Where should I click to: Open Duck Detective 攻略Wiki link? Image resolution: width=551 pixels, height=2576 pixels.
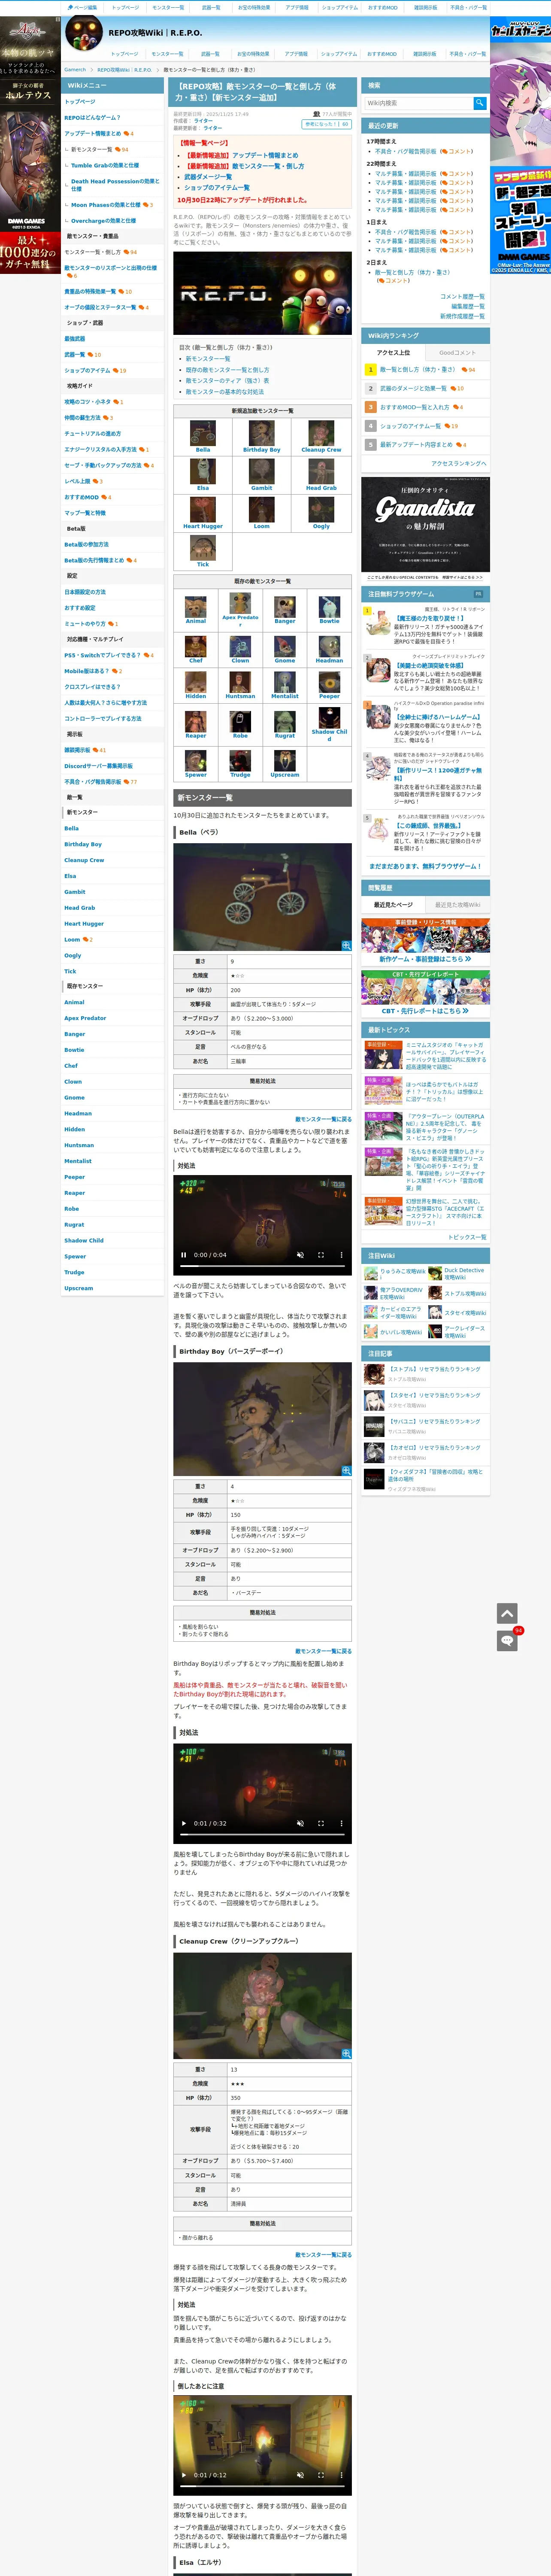464,1273
